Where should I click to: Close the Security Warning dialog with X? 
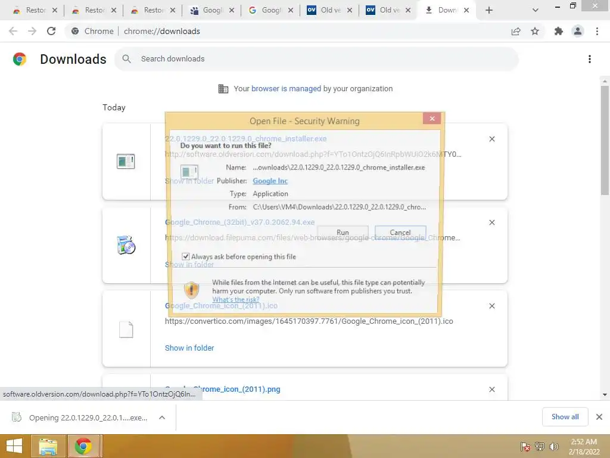pos(432,119)
